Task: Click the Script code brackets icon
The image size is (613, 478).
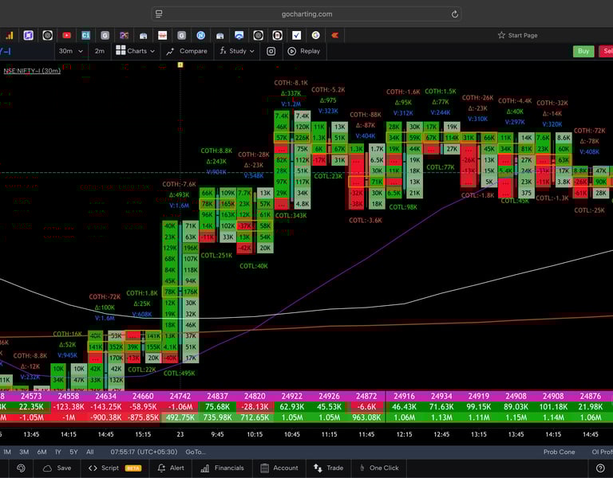Action: (93, 468)
